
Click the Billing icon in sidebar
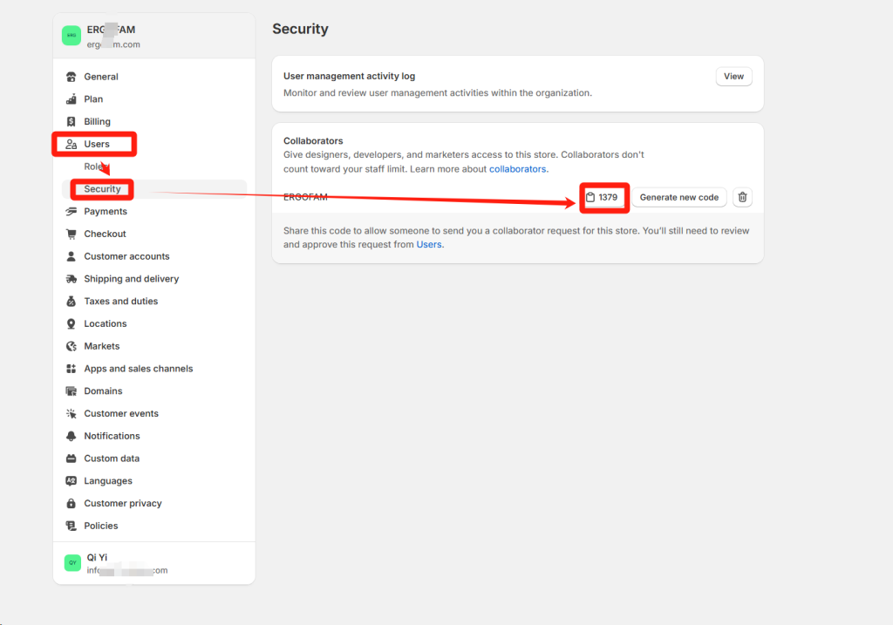(72, 122)
